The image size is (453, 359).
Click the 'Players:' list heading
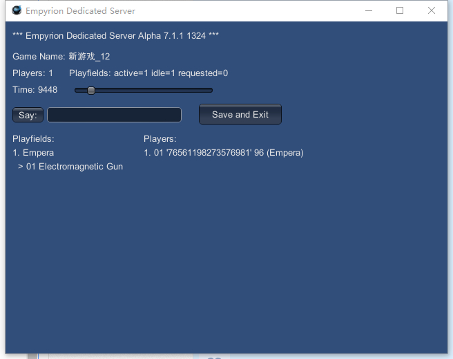160,138
